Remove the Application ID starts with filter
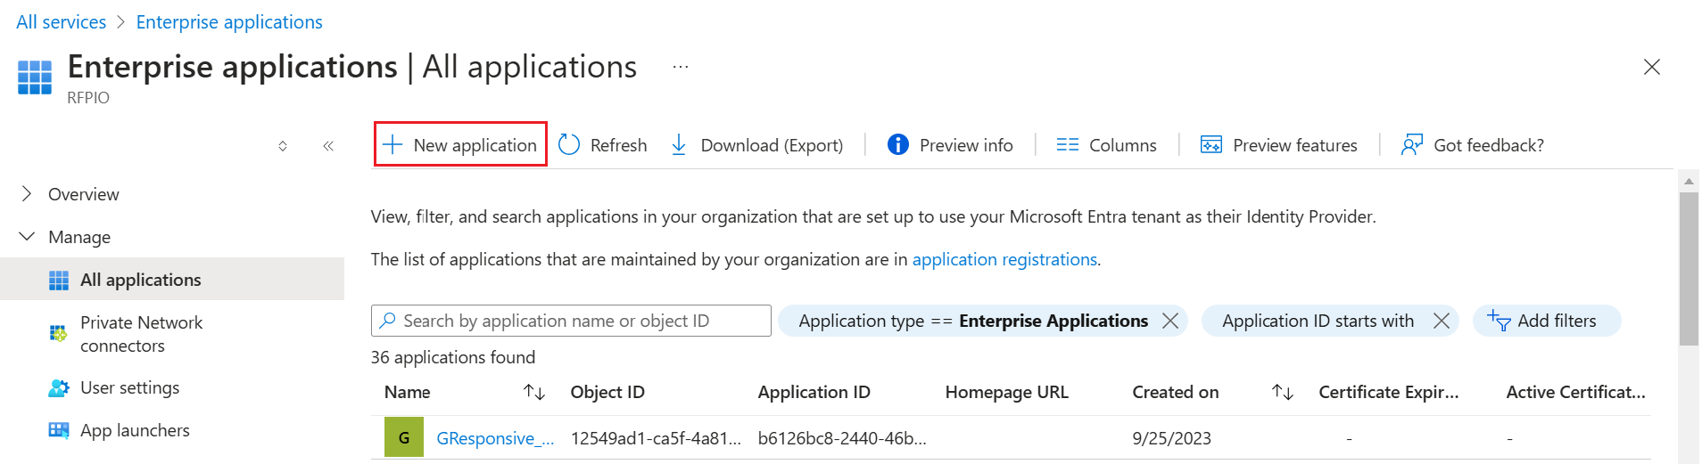Screen dimensions: 1702x464 1441,321
